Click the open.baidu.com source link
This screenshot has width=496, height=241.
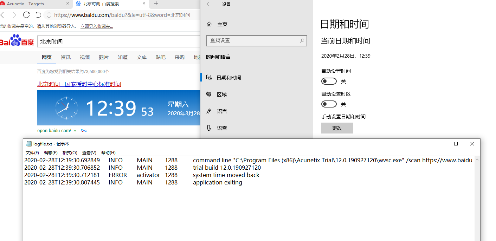coord(54,131)
